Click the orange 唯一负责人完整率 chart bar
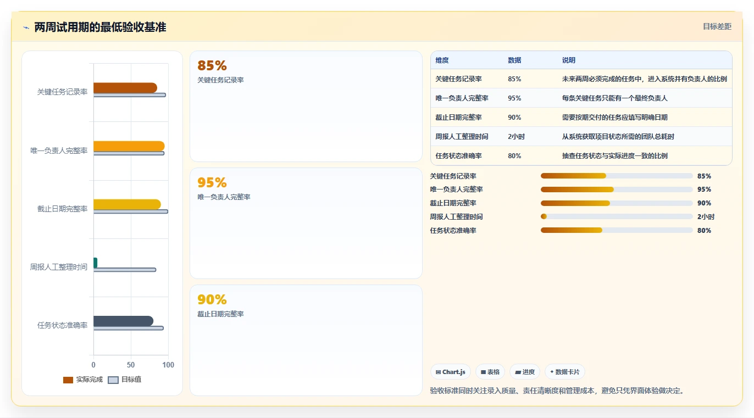This screenshot has height=418, width=754. click(129, 146)
